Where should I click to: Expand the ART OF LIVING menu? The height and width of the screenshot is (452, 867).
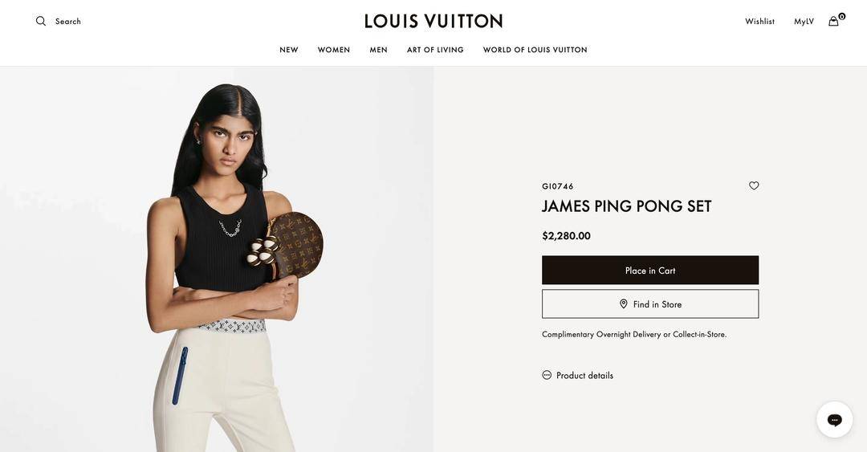(435, 50)
